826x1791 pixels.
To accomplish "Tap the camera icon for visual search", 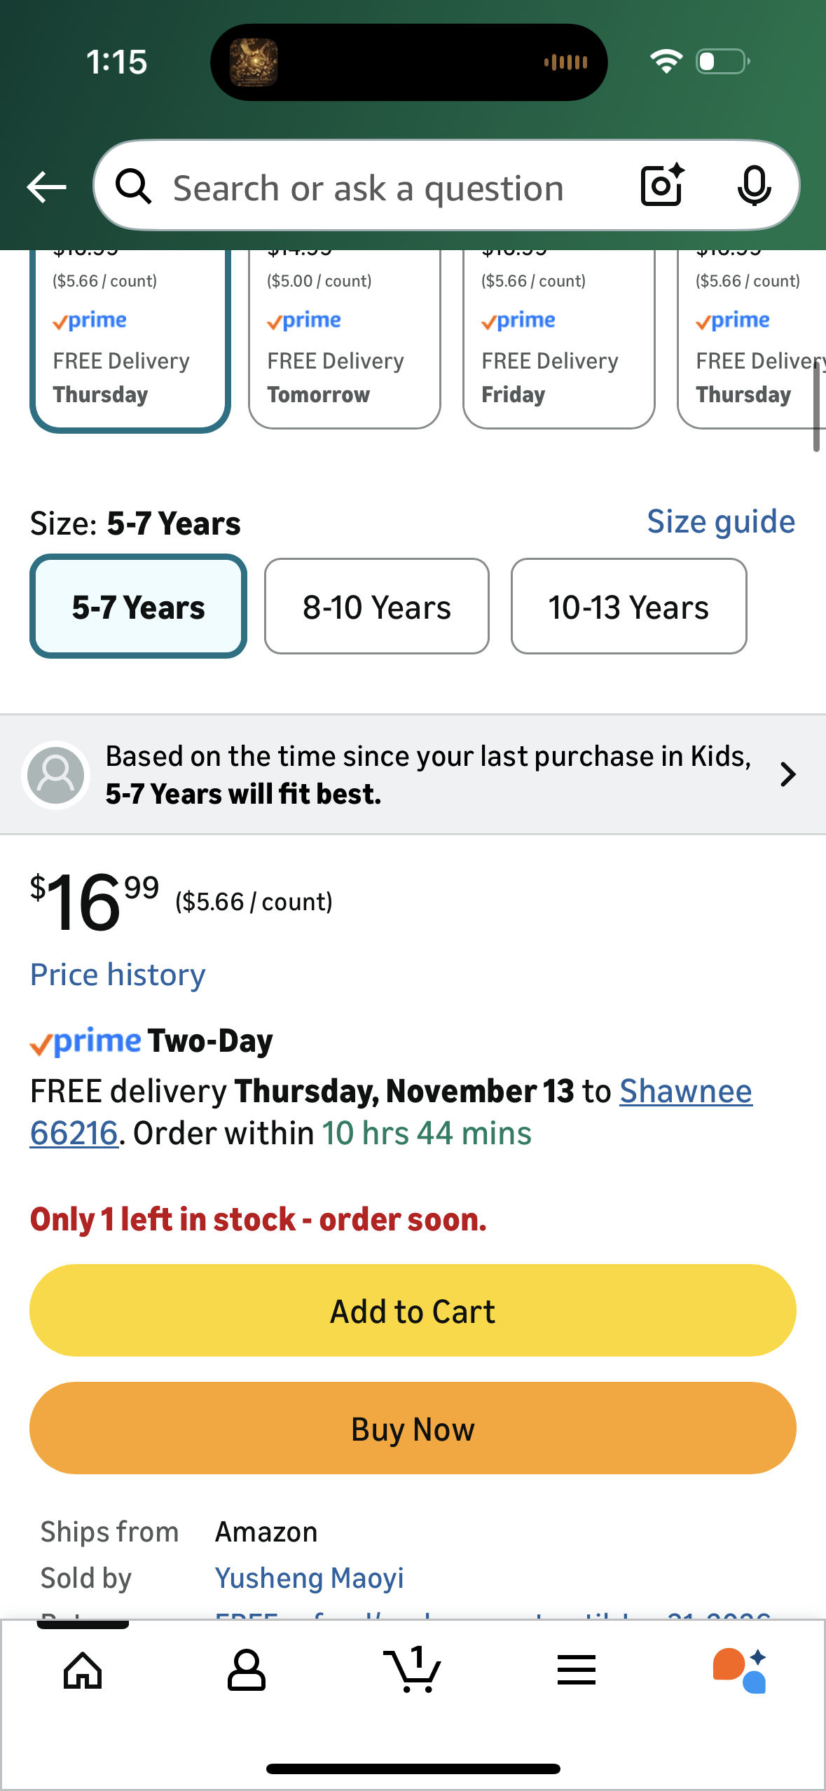I will [659, 186].
